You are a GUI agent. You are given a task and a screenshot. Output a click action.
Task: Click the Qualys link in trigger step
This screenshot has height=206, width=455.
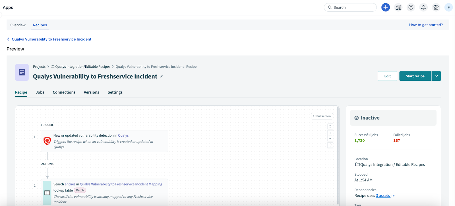pos(123,135)
